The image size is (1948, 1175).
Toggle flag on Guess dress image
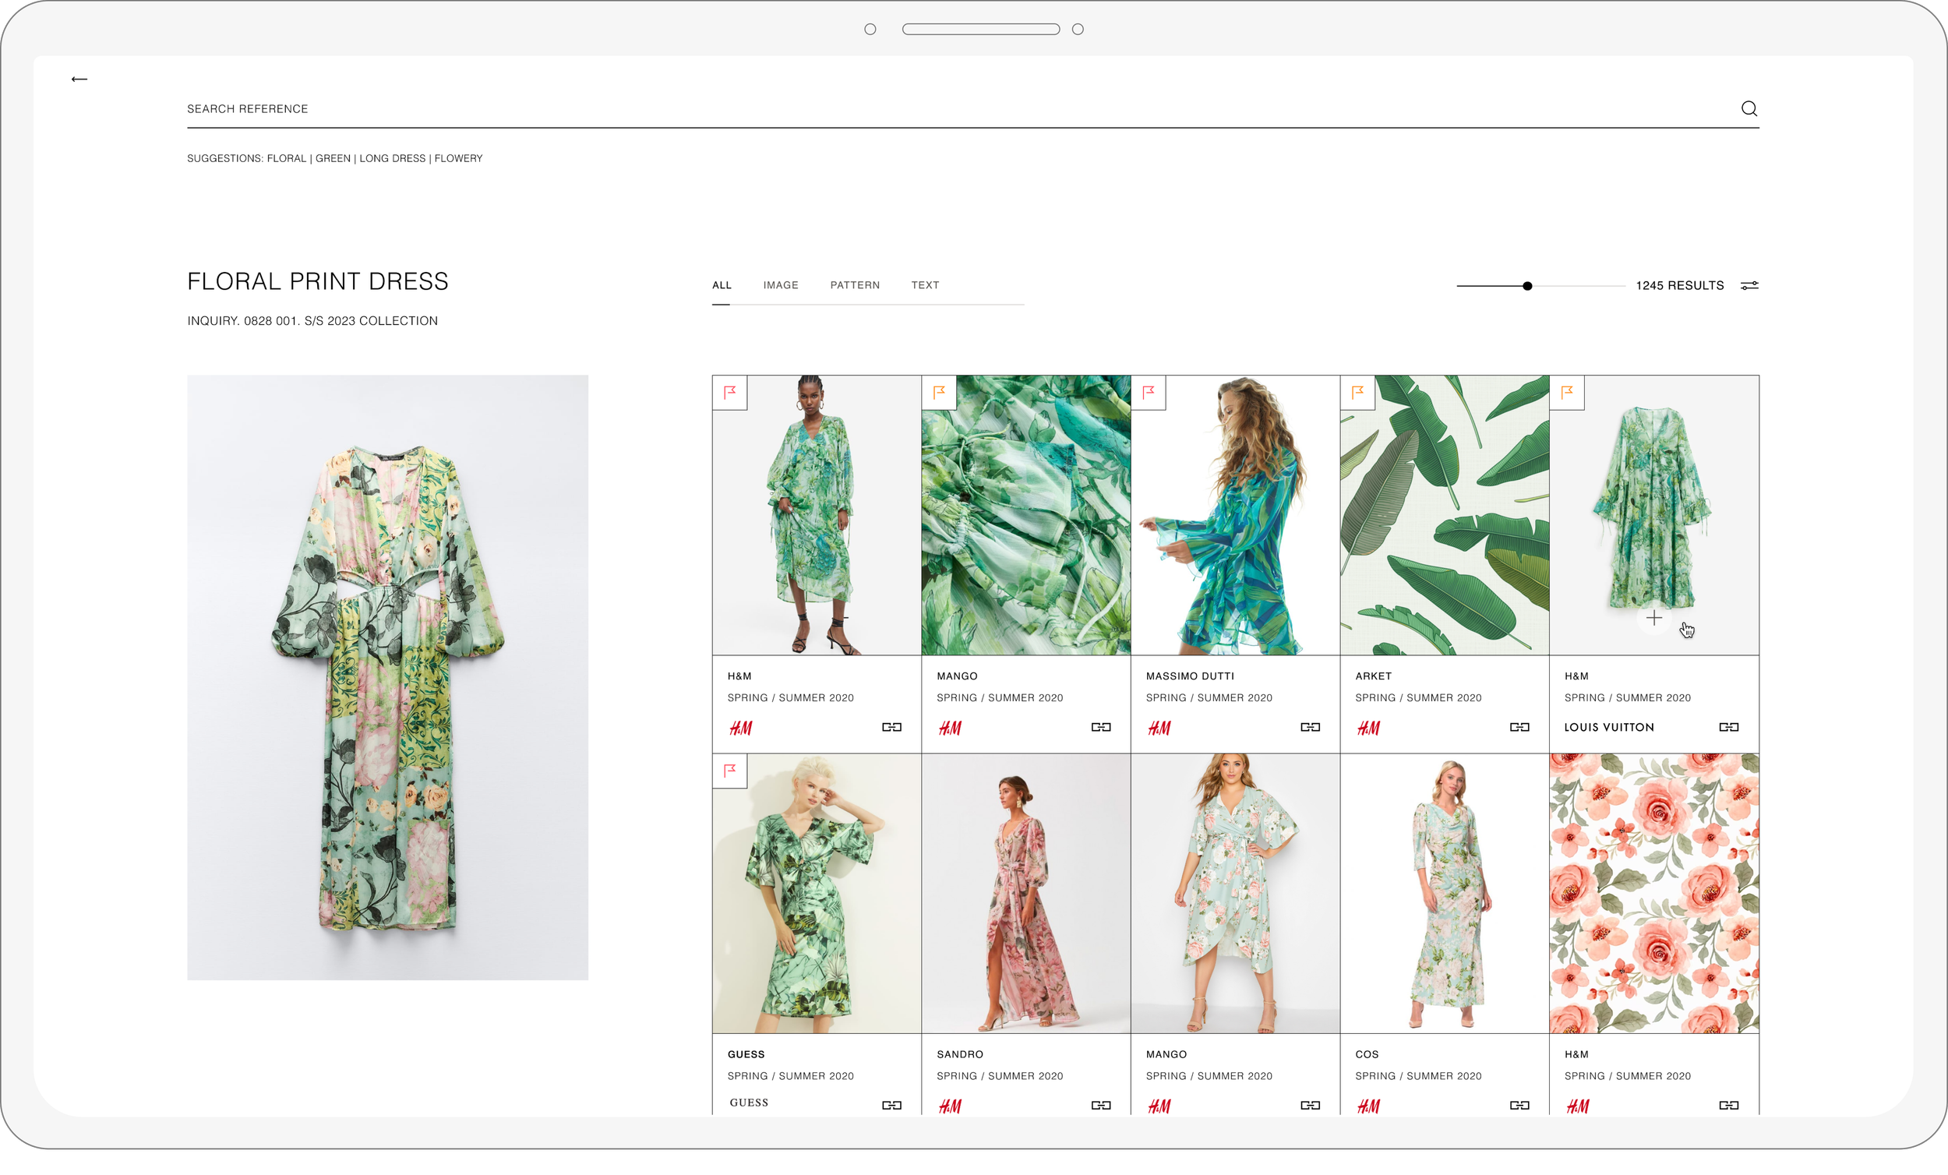pyautogui.click(x=729, y=770)
